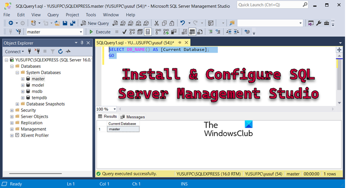The height and width of the screenshot is (188, 346).
Task: Uncomment the selected lines
Action: tap(218, 31)
